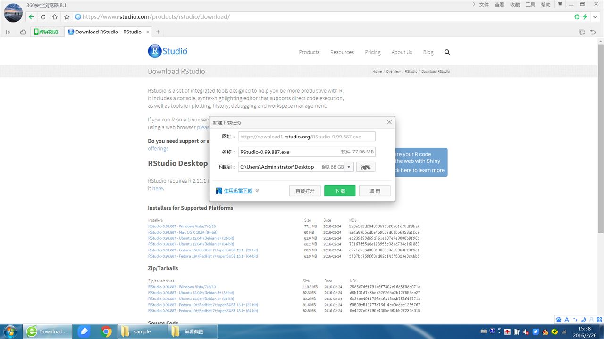Edit the 名称 file name field
Image resolution: width=604 pixels, height=339 pixels.
[307, 152]
